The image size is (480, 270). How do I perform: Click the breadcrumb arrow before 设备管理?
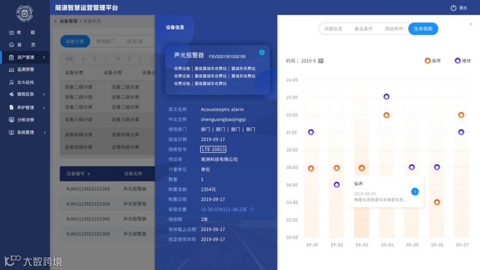(x=56, y=21)
